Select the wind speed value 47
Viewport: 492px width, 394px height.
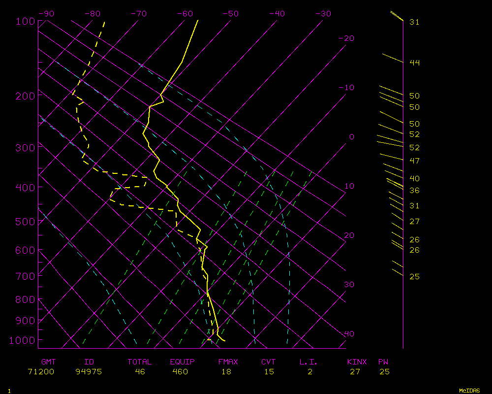pos(414,161)
